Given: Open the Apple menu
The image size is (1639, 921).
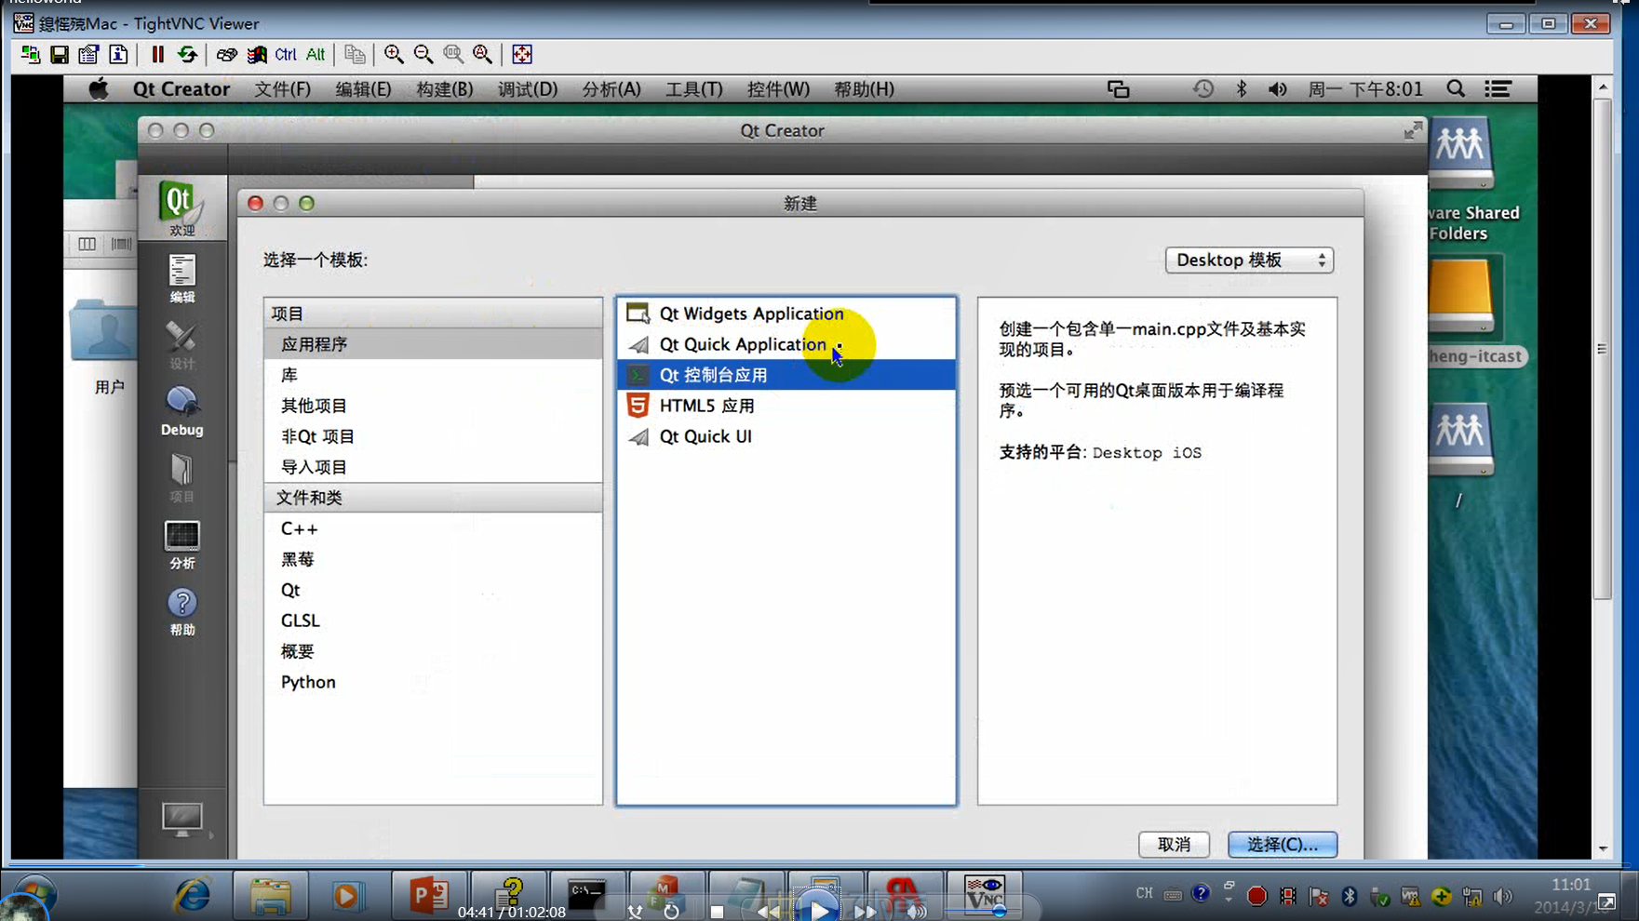Looking at the screenshot, I should [x=99, y=89].
